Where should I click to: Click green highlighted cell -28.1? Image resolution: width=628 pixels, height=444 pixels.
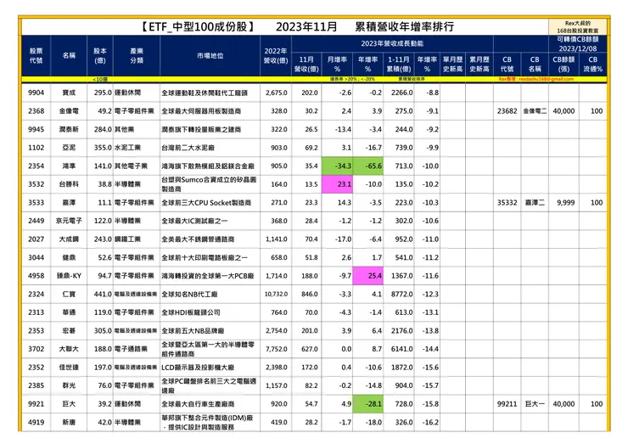pyautogui.click(x=368, y=404)
